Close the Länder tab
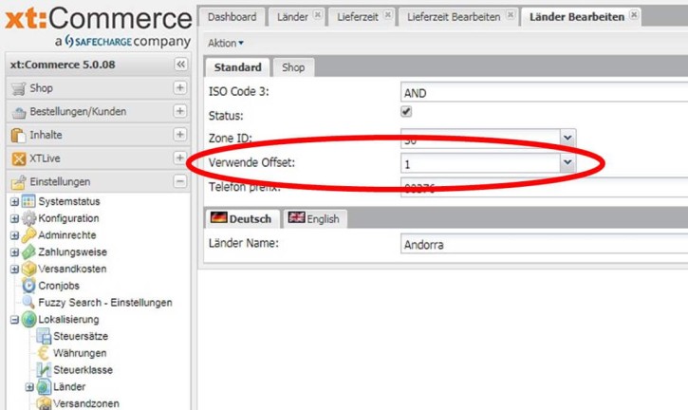Screen dimensions: 688x410 318,15
